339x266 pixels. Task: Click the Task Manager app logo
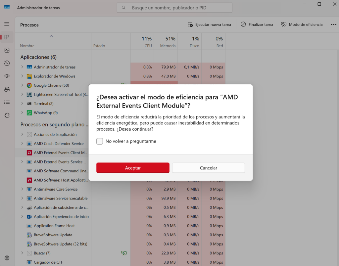tap(7, 7)
